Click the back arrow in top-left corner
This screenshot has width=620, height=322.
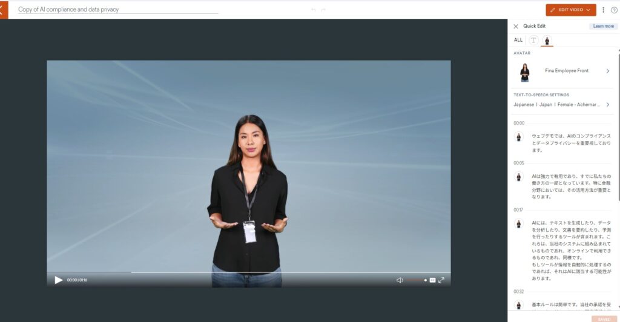[3, 10]
